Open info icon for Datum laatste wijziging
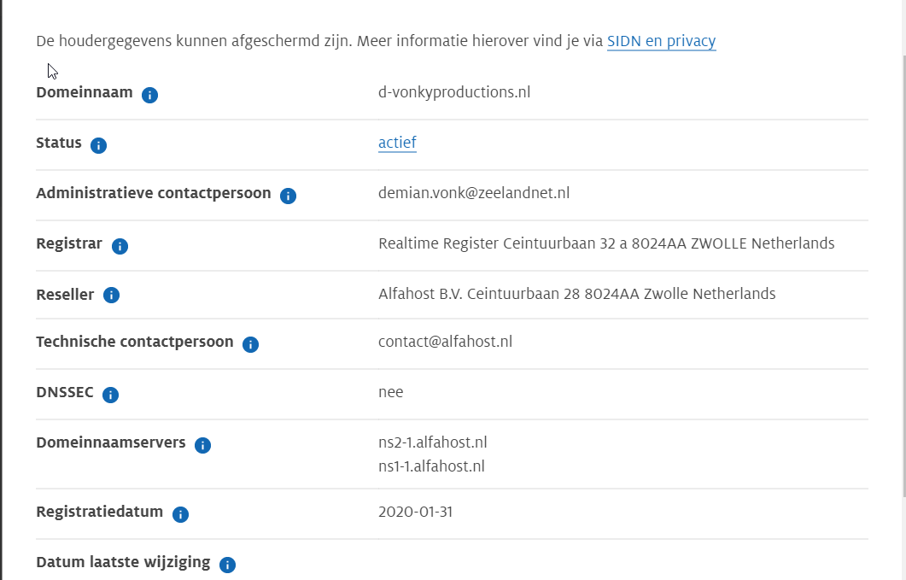906x580 pixels. click(x=227, y=565)
